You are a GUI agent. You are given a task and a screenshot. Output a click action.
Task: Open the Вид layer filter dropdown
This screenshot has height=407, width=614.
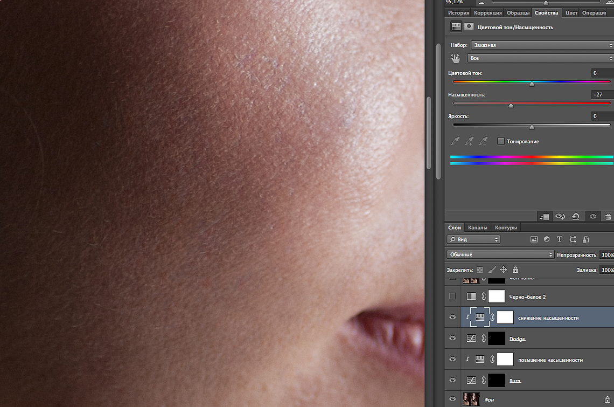click(473, 239)
